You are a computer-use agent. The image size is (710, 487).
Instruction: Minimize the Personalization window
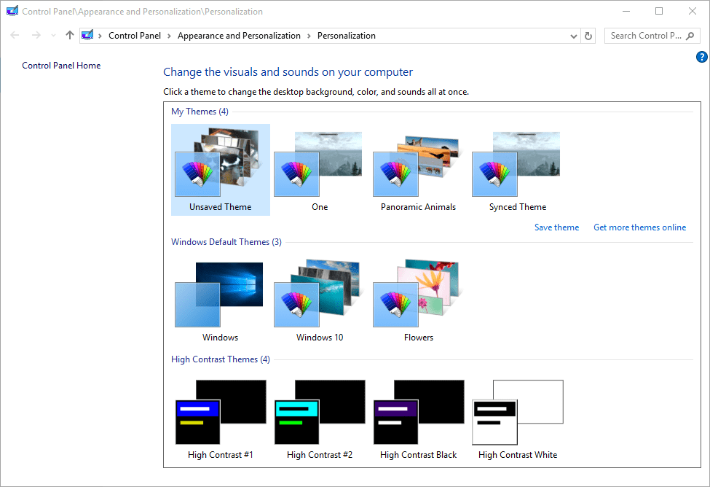click(626, 12)
